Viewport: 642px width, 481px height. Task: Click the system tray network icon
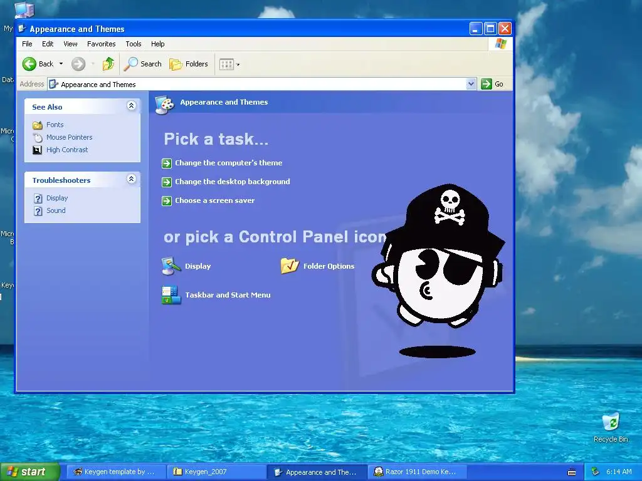[x=596, y=472]
